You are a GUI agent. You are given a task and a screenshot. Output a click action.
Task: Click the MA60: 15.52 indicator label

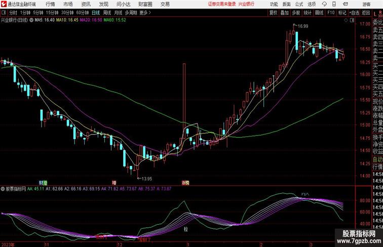pos(114,20)
